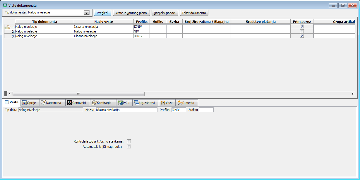This screenshot has height=180, width=360.
Task: Click the R.mesta tab icon
Action: coord(180,103)
